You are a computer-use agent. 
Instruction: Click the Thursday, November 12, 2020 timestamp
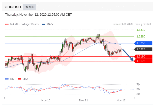(x=38, y=15)
